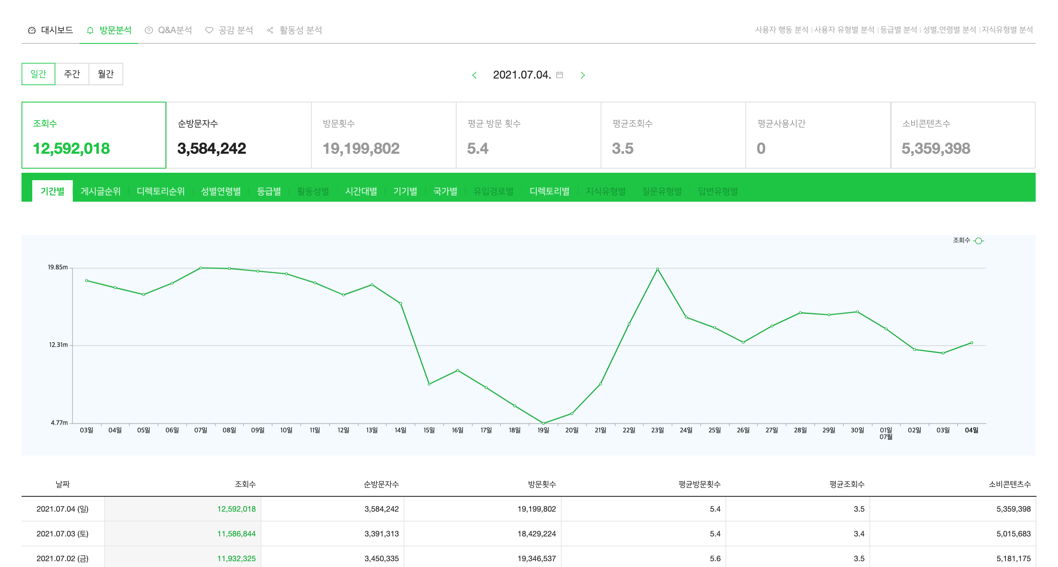Select the 조회수 metric card
Screen dimensions: 1058x567
(x=94, y=135)
